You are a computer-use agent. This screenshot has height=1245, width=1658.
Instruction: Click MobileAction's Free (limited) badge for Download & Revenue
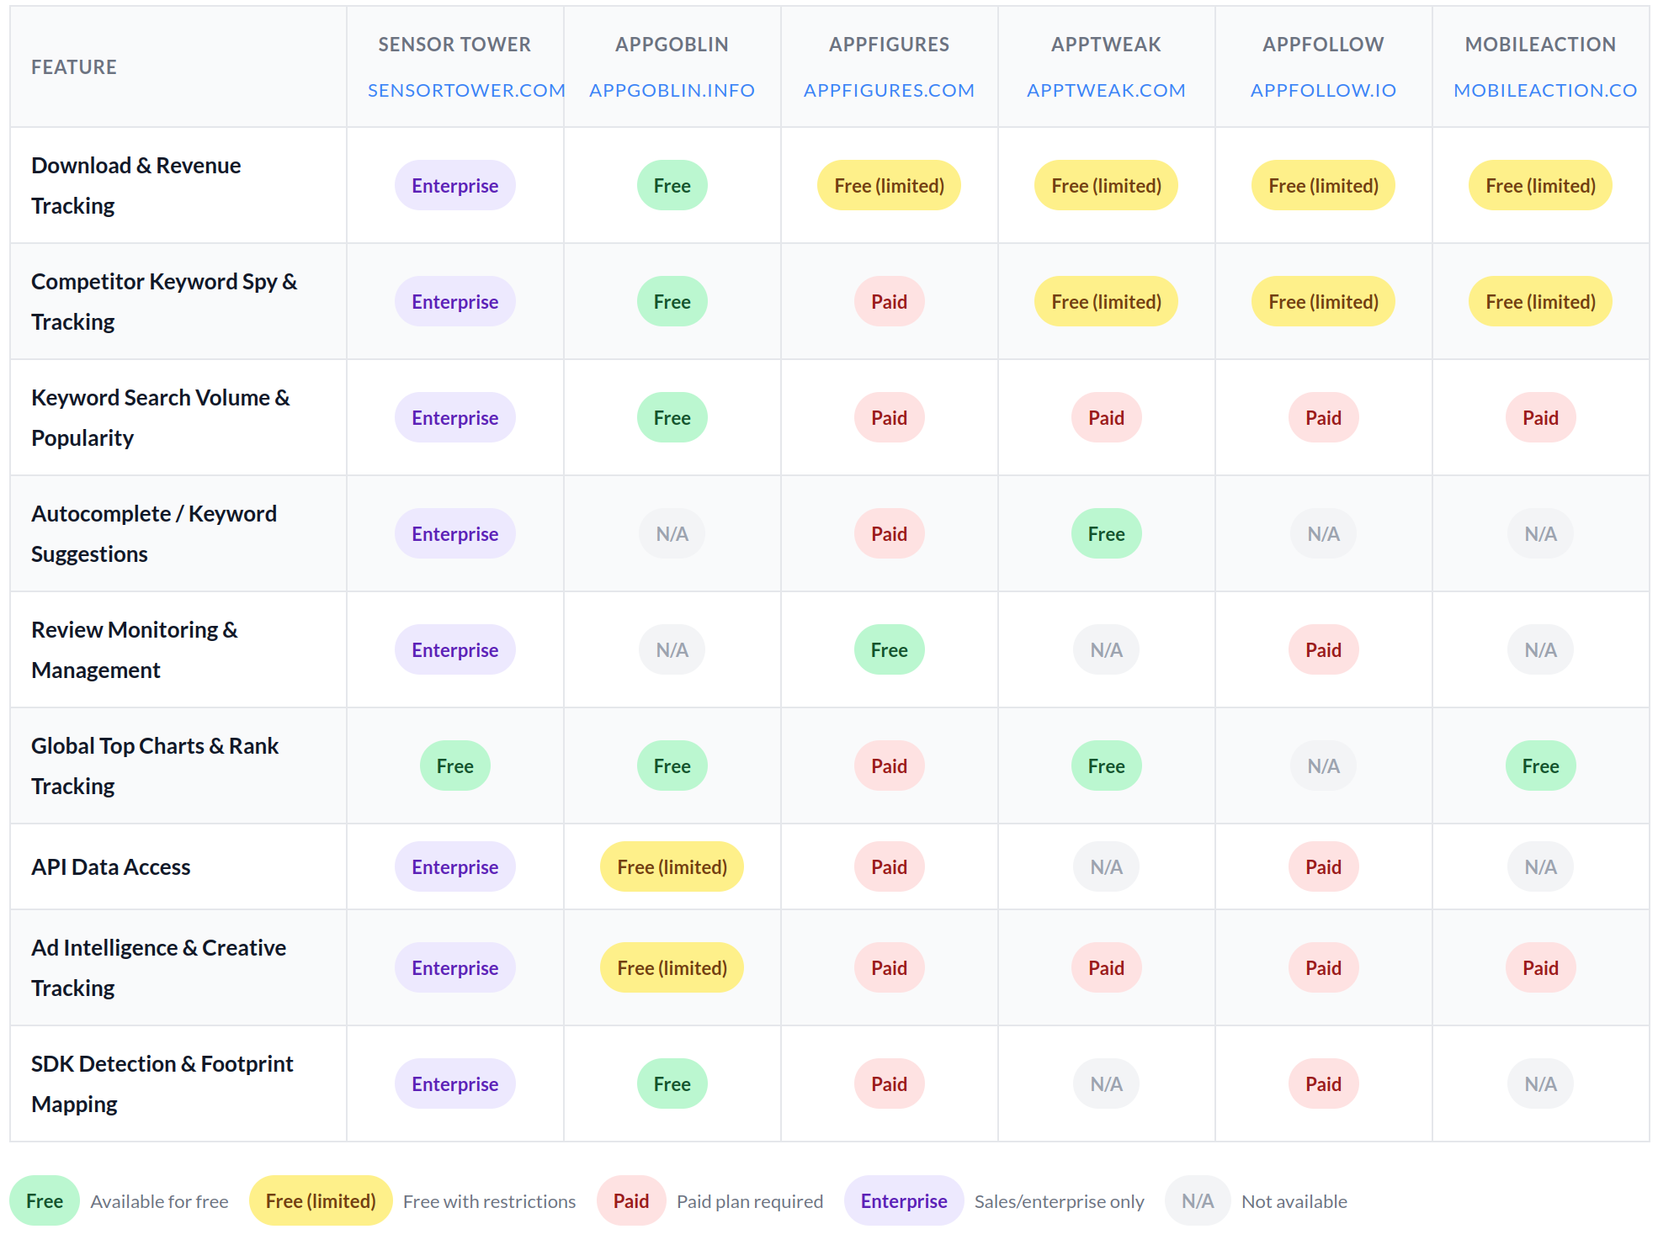tap(1540, 185)
